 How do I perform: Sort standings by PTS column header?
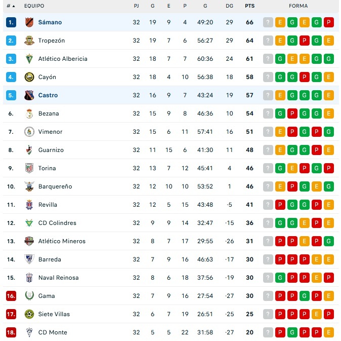[249, 6]
